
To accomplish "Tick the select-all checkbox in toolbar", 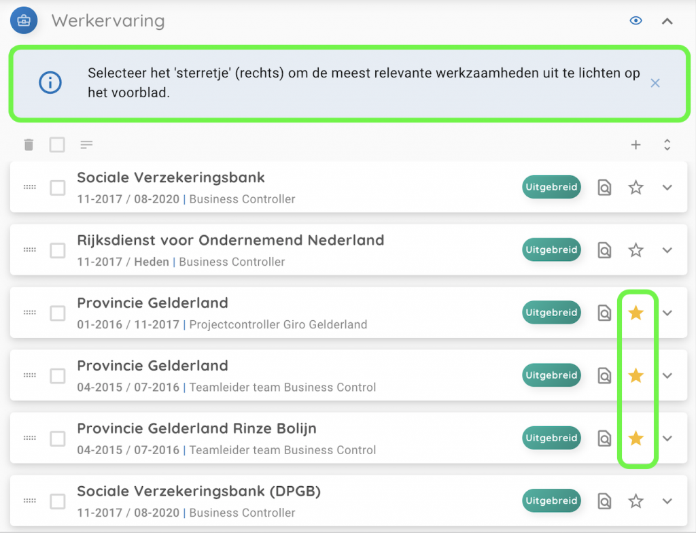I will coord(57,144).
